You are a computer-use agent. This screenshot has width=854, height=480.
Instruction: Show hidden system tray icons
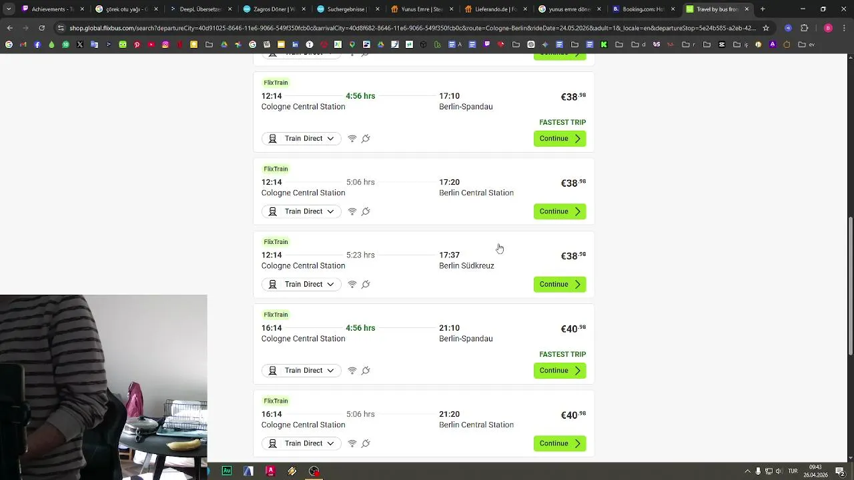click(747, 471)
